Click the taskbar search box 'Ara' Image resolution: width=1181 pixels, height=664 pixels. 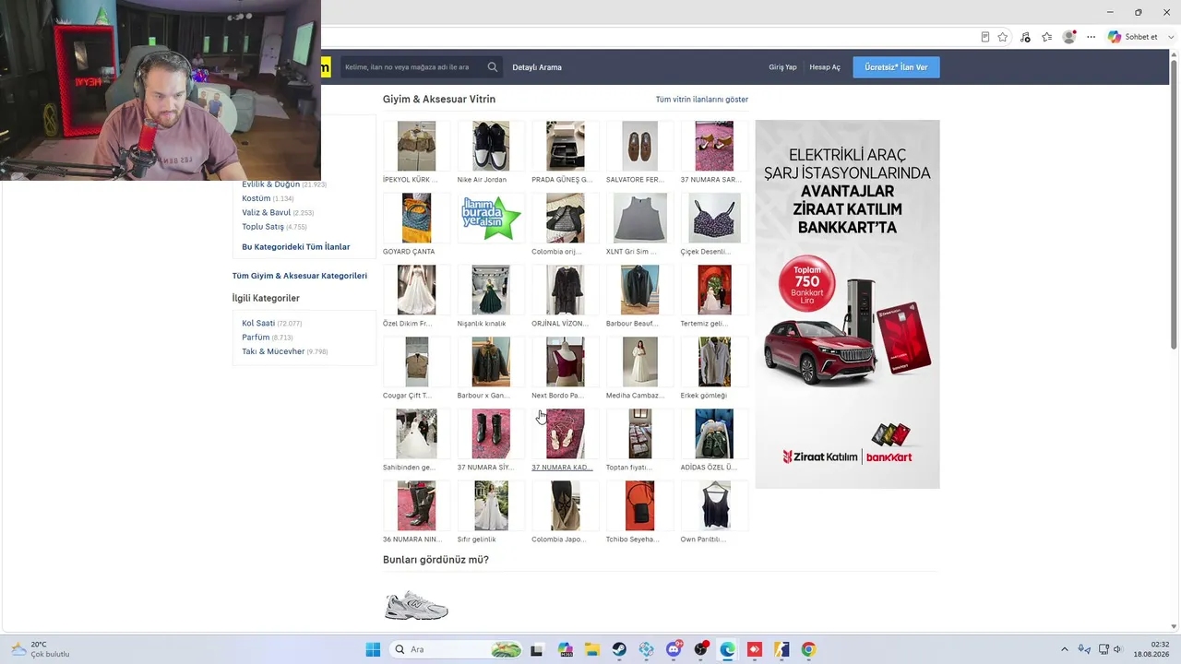point(456,649)
